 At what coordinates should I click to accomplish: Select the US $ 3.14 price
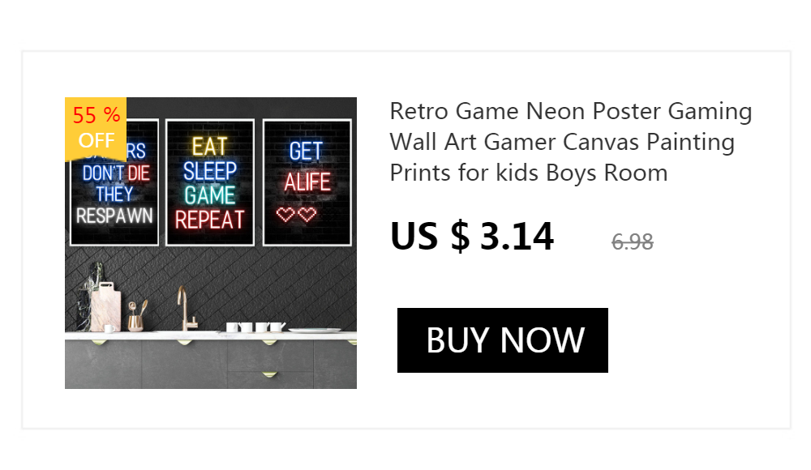472,237
